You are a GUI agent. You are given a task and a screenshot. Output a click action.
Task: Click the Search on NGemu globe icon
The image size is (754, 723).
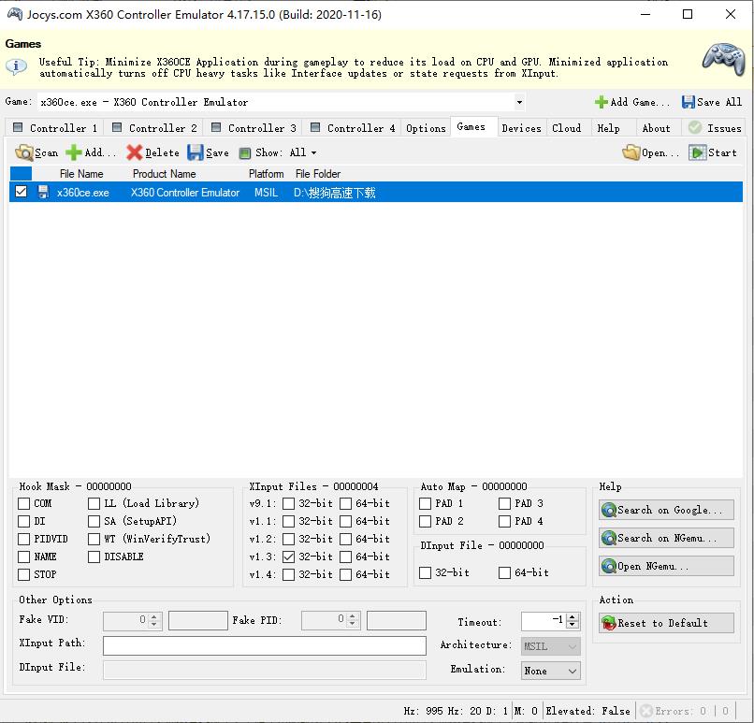click(x=609, y=538)
